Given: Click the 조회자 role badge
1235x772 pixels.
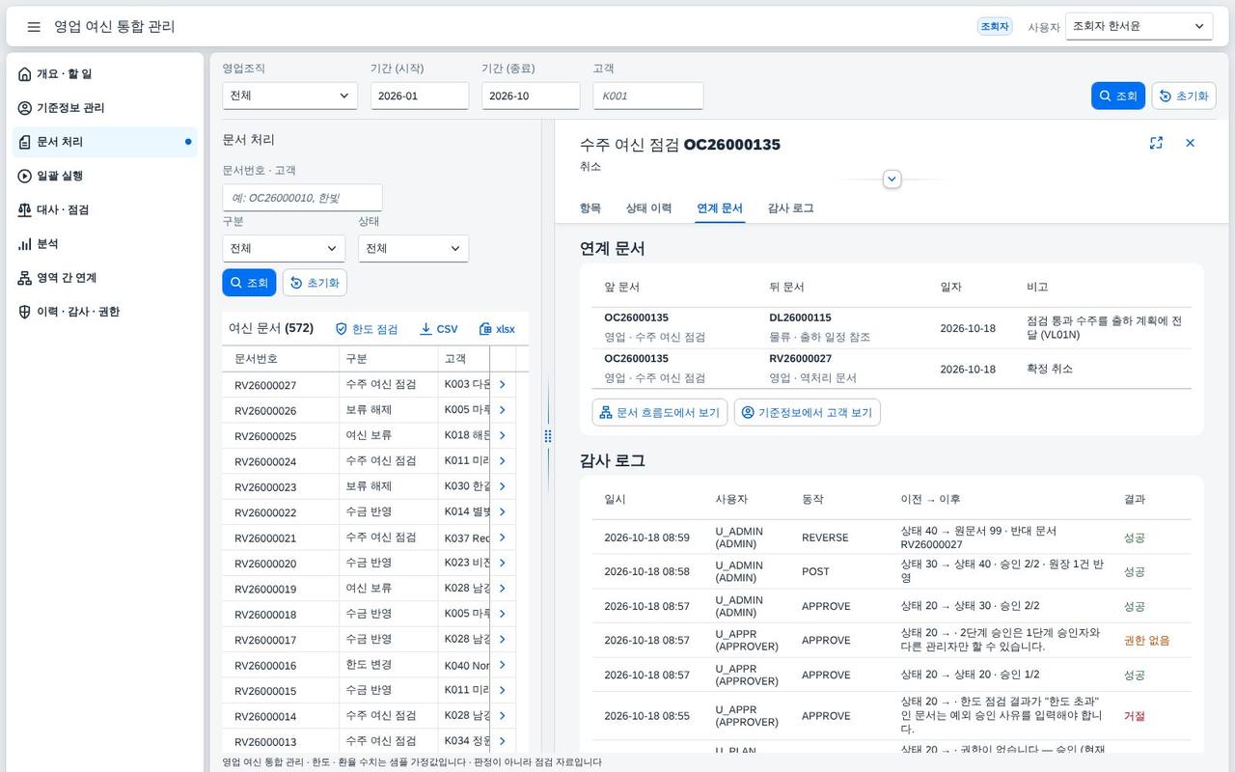Looking at the screenshot, I should 995,27.
